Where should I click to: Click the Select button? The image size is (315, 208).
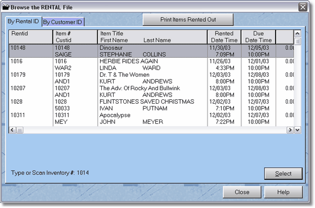tap(283, 174)
